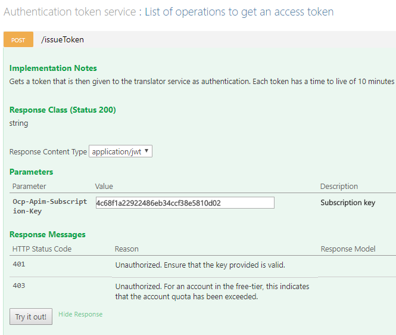The image size is (396, 335).
Task: Click the HTTP Status Code column header
Action: pyautogui.click(x=41, y=249)
